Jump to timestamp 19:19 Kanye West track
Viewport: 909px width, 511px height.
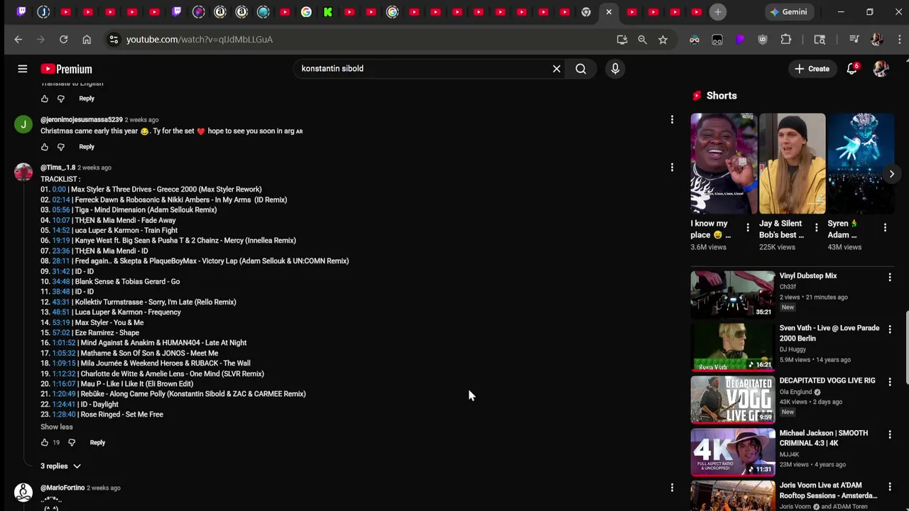tap(61, 241)
